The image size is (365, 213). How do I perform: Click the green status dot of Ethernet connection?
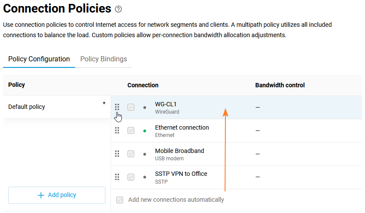click(x=145, y=130)
